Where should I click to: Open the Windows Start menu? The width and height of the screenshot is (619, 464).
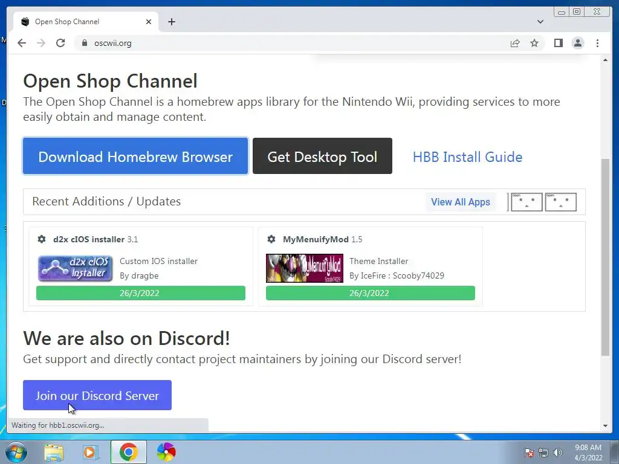[x=16, y=452]
